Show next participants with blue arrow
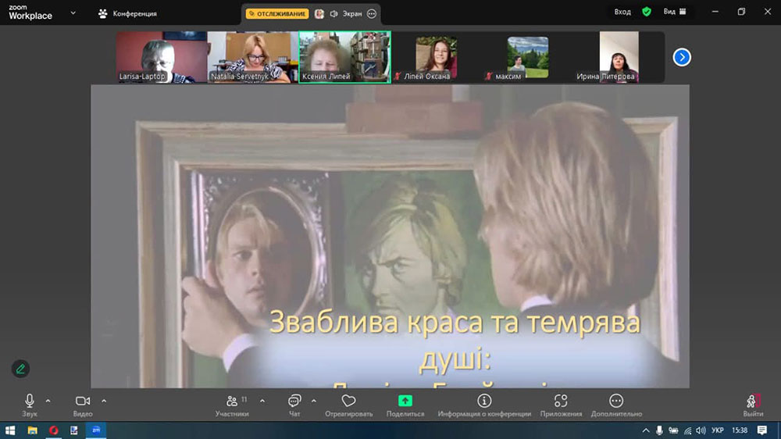Viewport: 781px width, 439px height. tap(682, 57)
